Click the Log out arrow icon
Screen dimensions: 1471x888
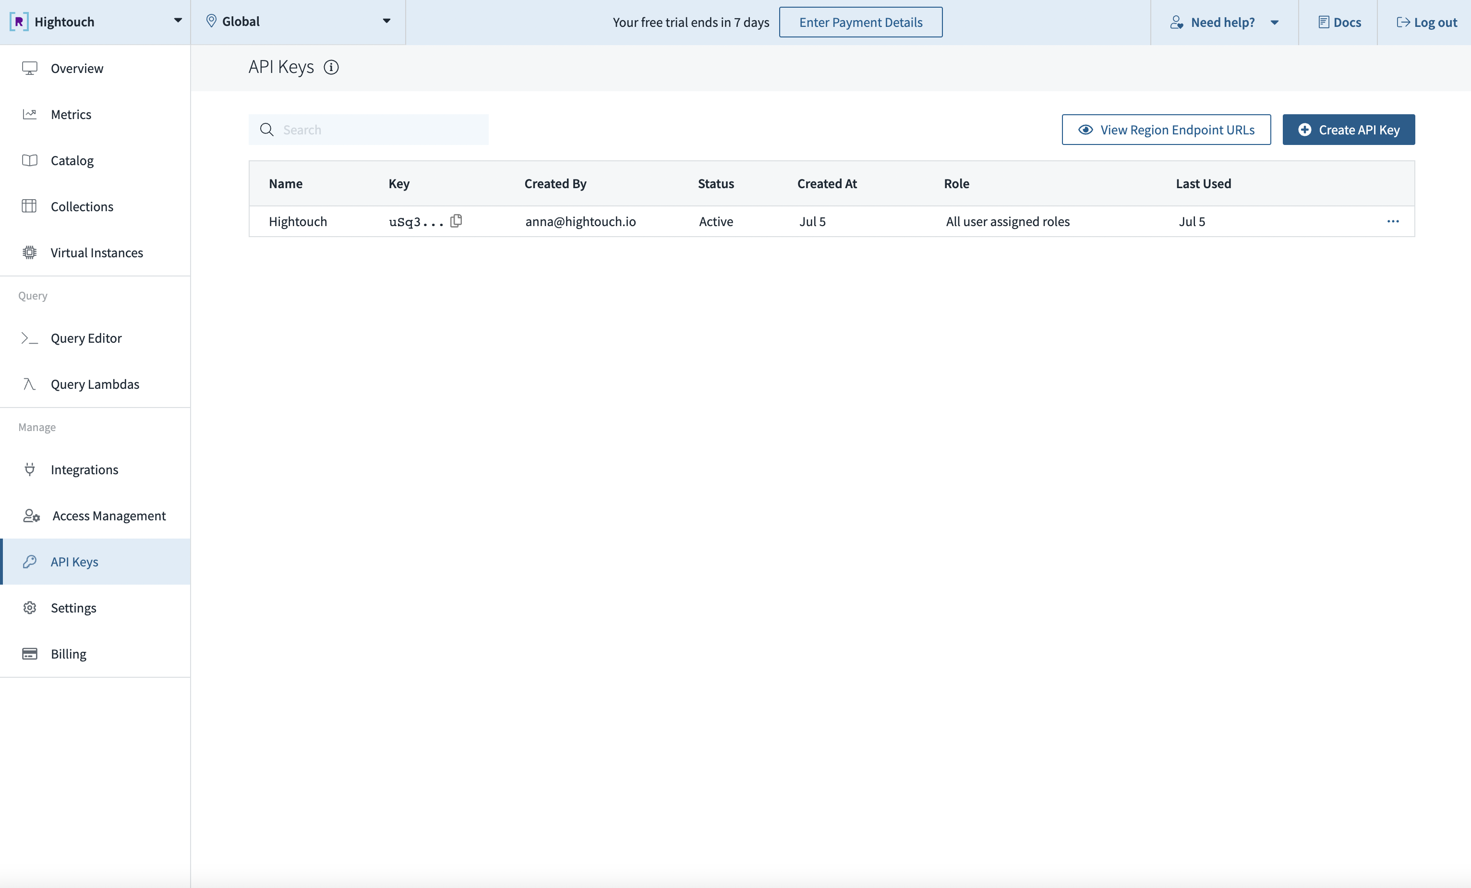tap(1403, 22)
